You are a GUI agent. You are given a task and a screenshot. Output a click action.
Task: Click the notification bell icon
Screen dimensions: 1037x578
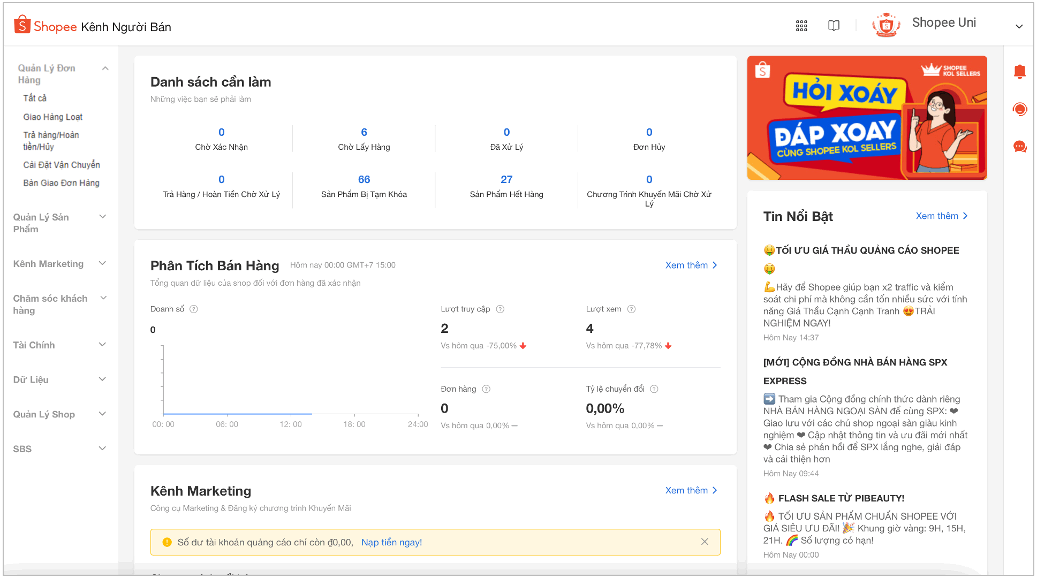point(1019,72)
